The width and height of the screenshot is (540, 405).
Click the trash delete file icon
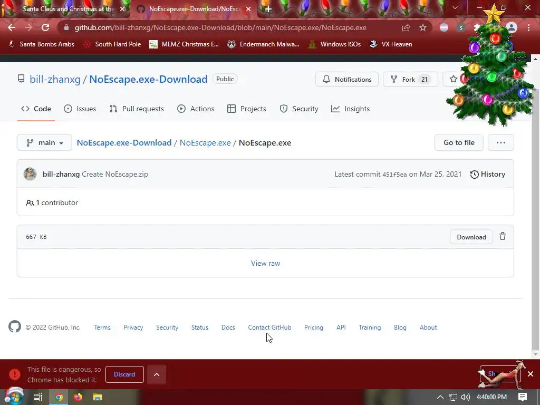coord(503,236)
